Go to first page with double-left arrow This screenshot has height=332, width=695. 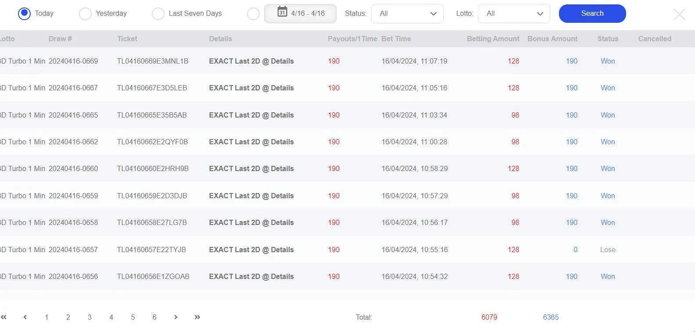(x=4, y=317)
